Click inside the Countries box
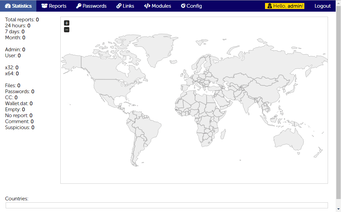 click(167, 205)
